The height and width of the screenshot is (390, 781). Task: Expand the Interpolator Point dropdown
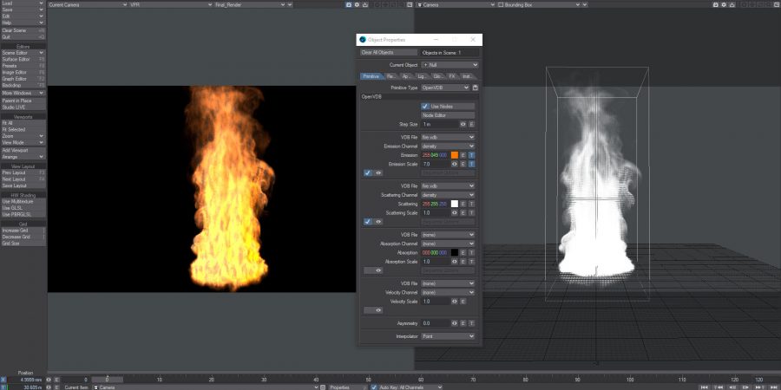[448, 336]
